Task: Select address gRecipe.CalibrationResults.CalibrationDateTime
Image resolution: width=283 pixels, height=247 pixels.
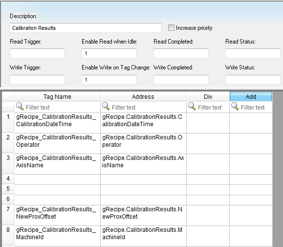Action: click(x=143, y=123)
